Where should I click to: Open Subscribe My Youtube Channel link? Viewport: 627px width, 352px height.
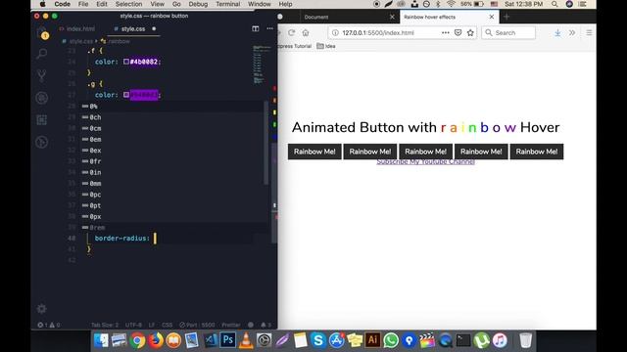pos(425,161)
